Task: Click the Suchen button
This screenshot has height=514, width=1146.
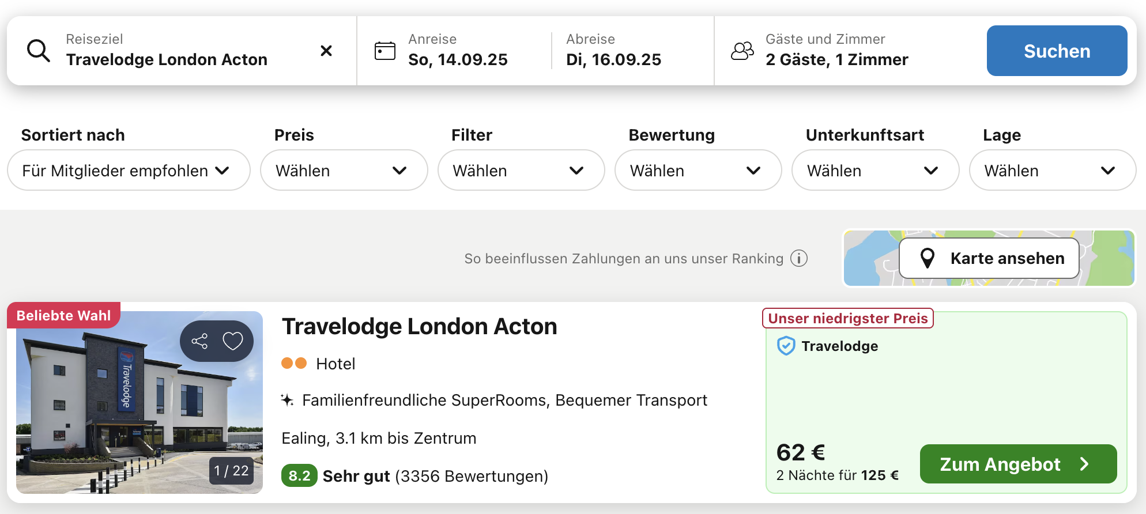Action: (x=1057, y=51)
